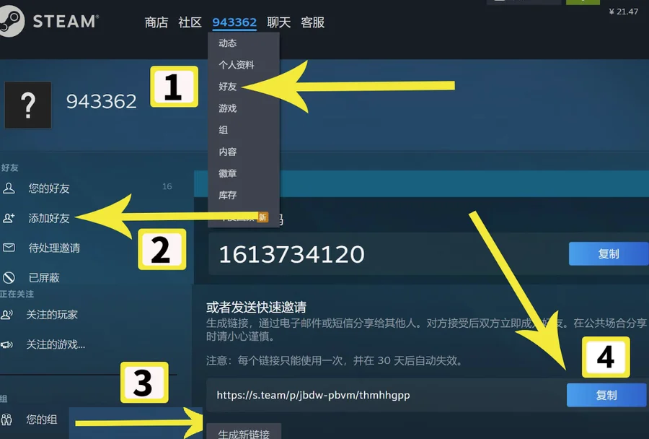Open the 943362 profile menu
The height and width of the screenshot is (439, 649).
(234, 22)
